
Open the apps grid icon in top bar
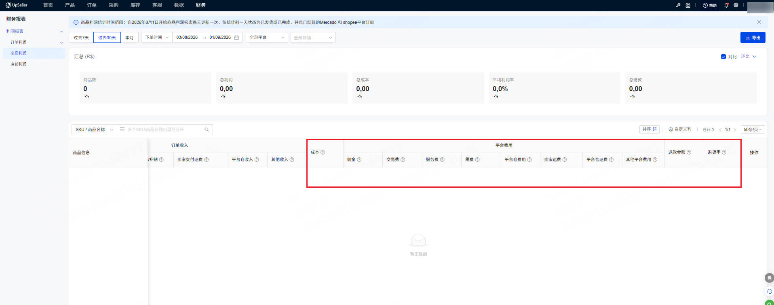point(688,5)
